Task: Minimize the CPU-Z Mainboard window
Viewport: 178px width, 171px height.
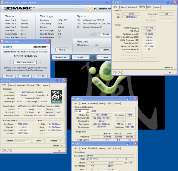Action: coord(127,144)
